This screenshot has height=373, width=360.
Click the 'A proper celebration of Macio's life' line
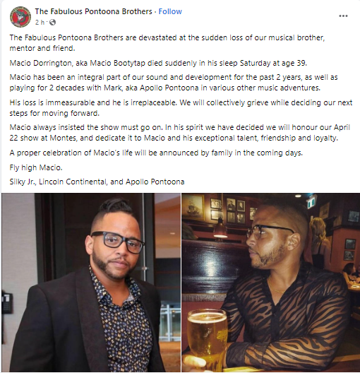(x=156, y=153)
